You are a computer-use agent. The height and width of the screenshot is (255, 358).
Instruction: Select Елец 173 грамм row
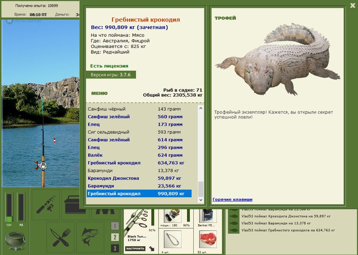(139, 124)
